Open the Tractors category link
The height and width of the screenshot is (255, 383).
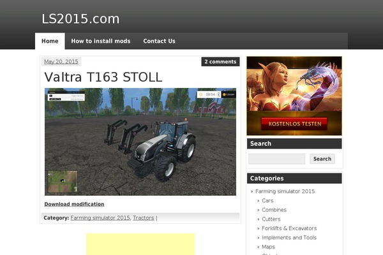click(x=144, y=218)
